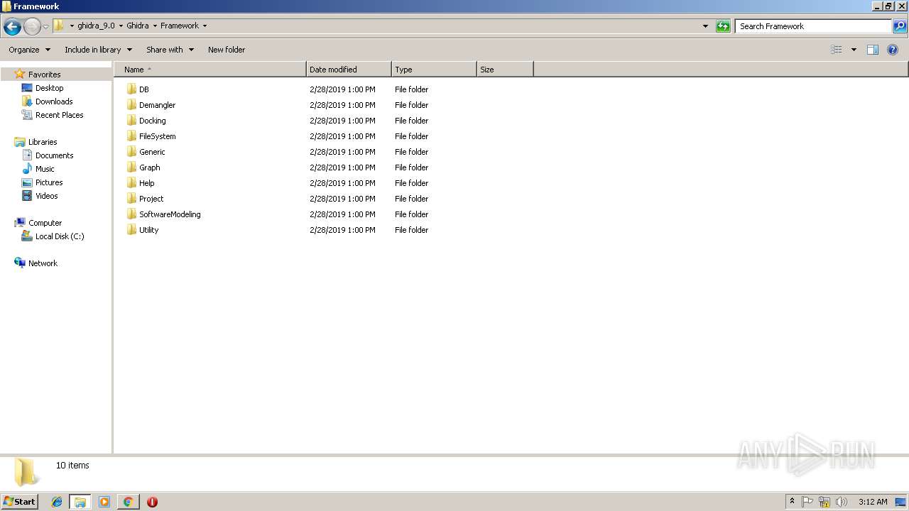Screen dimensions: 909x511
Task: Open the address bar history dropdown
Action: click(705, 26)
